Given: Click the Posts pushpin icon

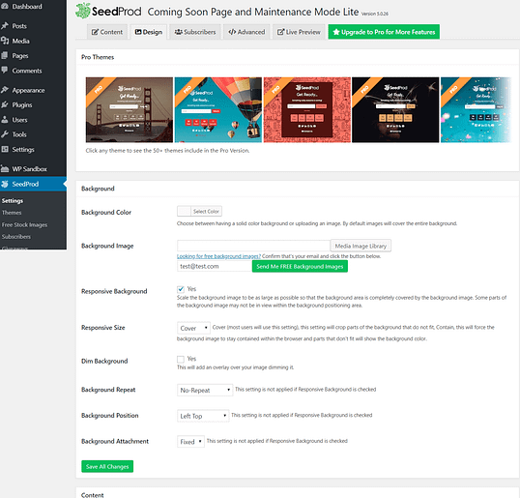Looking at the screenshot, I should click(x=5, y=25).
